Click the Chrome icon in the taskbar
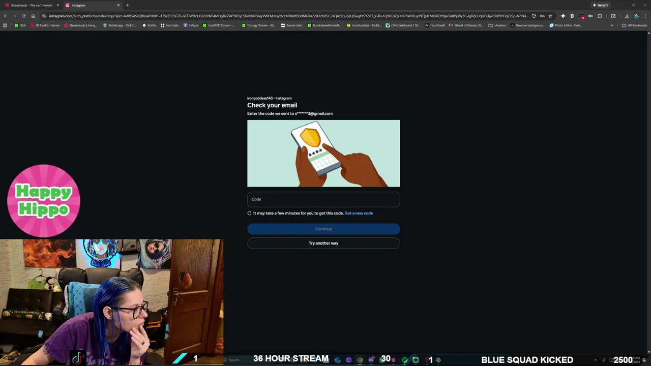Image resolution: width=651 pixels, height=366 pixels. 360,360
